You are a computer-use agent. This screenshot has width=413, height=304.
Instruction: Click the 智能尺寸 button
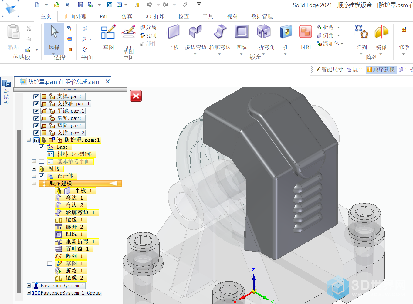[329, 69]
